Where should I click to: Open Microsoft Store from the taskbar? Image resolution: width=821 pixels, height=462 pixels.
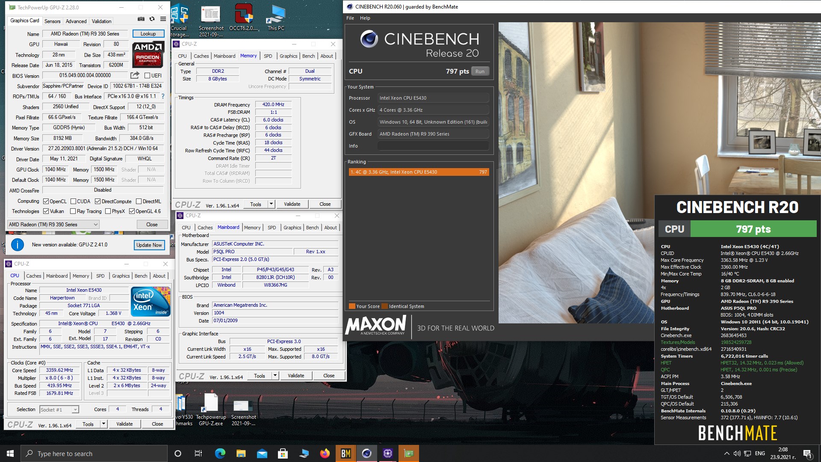point(283,453)
